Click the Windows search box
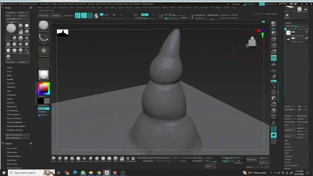The width and height of the screenshot is (313, 176). [x=31, y=173]
